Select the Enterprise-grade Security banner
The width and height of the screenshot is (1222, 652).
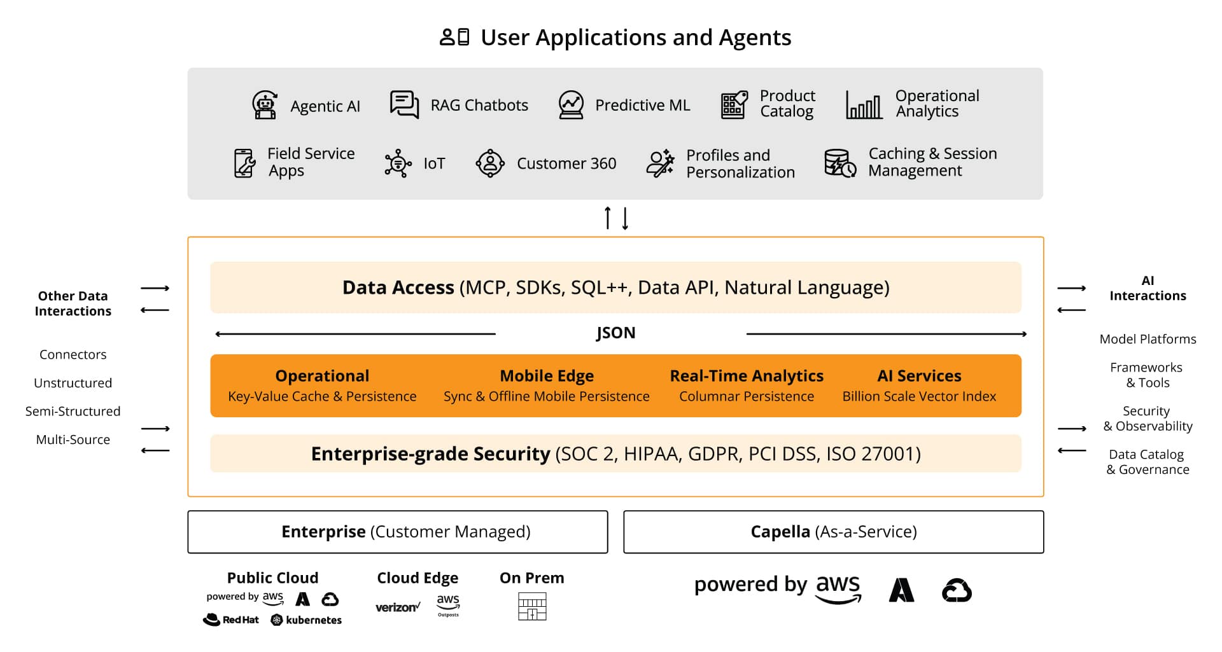coord(615,454)
